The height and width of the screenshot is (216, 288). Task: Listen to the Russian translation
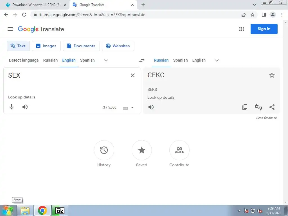point(151,107)
